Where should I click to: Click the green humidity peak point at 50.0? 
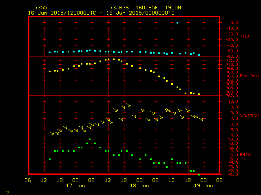point(90,139)
